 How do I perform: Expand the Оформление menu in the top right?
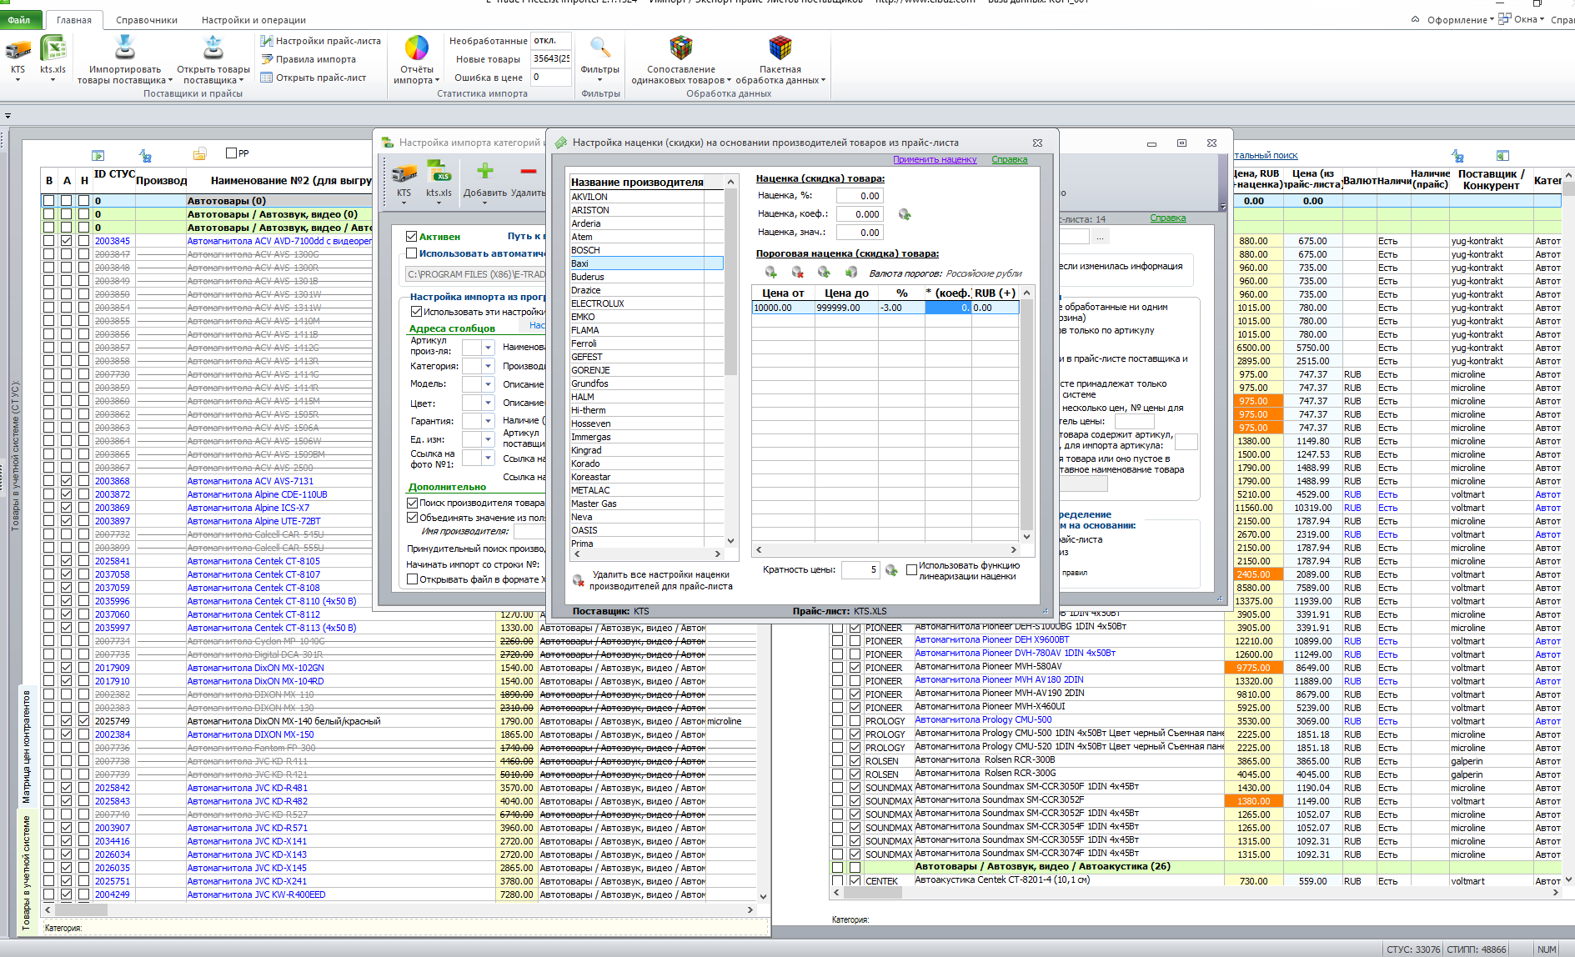[1460, 19]
